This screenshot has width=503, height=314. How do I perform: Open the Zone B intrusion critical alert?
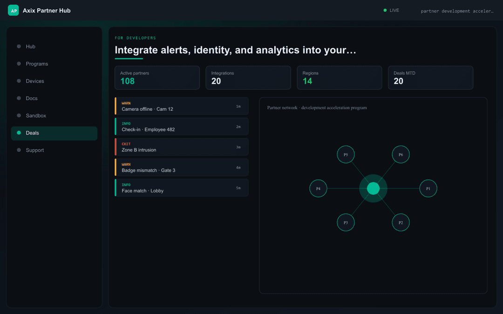pyautogui.click(x=182, y=147)
